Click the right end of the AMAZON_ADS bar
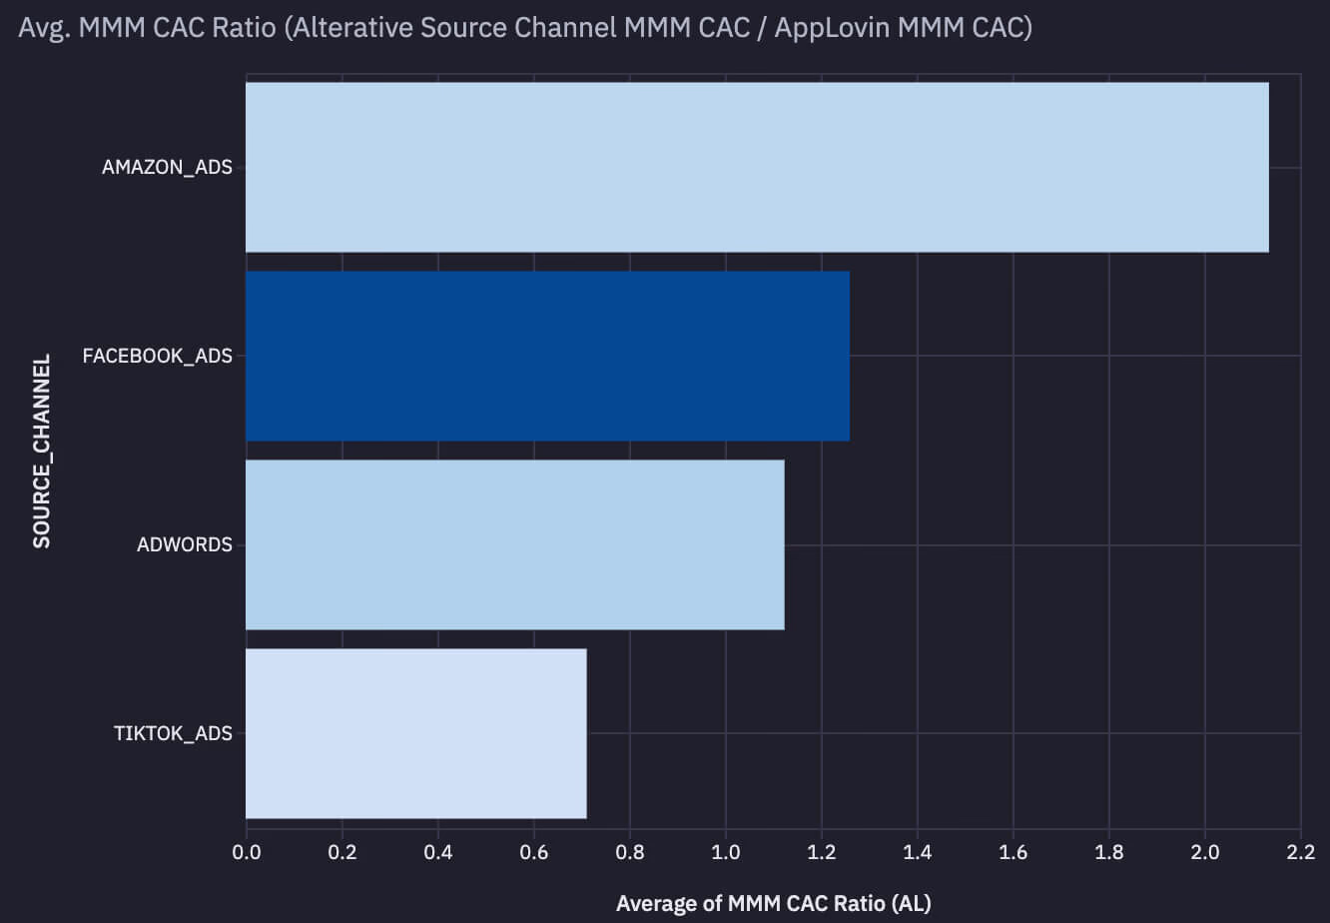Viewport: 1330px width, 923px height. pyautogui.click(x=1263, y=166)
